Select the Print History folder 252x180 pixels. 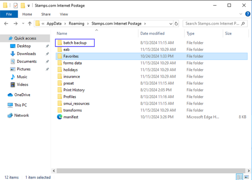(x=74, y=90)
